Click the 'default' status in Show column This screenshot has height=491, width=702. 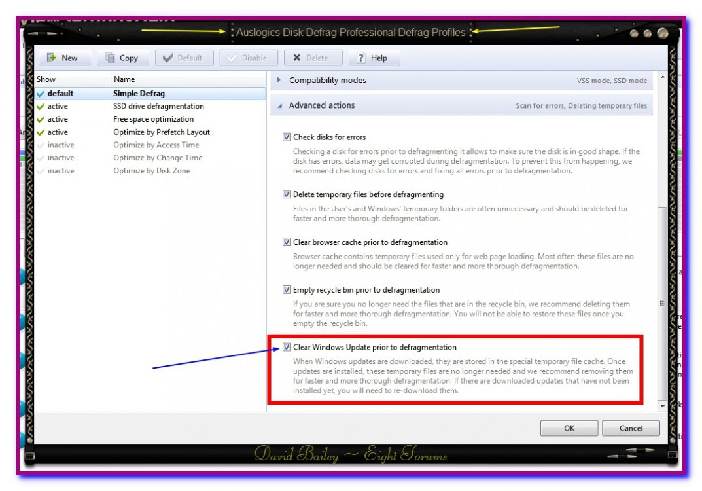[60, 93]
